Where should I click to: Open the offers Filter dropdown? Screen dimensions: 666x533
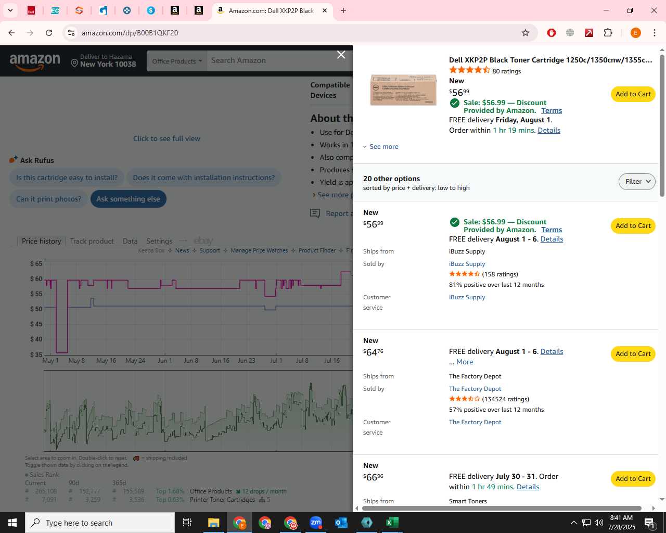point(637,182)
